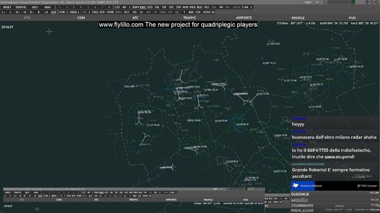Adjust the title bar volume level bar

[338, 2]
